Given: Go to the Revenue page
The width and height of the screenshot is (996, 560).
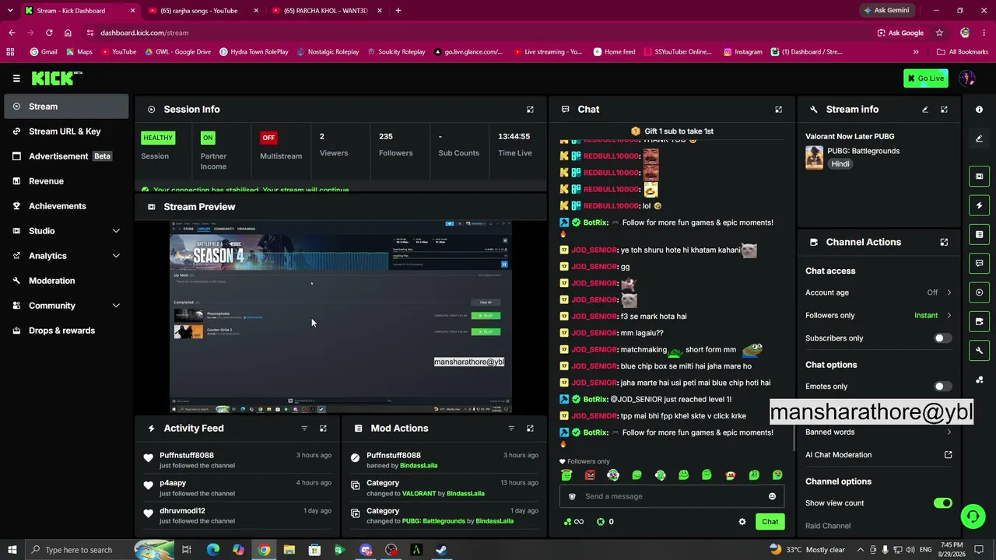Looking at the screenshot, I should tap(66, 181).
